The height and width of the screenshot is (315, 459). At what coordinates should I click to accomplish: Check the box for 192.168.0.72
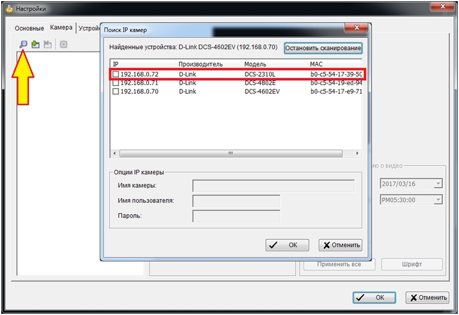pos(116,75)
